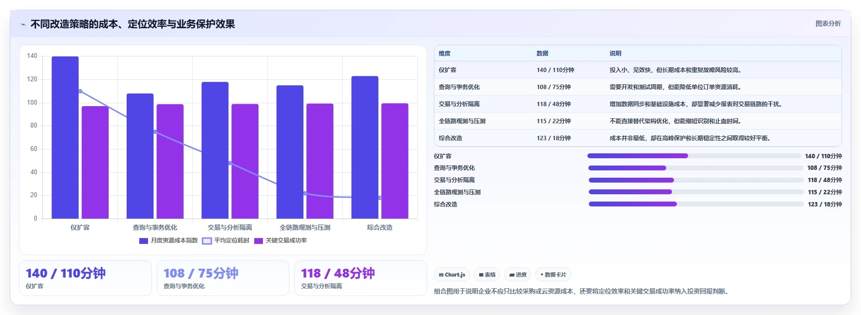This screenshot has height=315, width=861.
Task: Open the 108 / 75分钟 查询与事务优化 data card
Action: pyautogui.click(x=223, y=278)
